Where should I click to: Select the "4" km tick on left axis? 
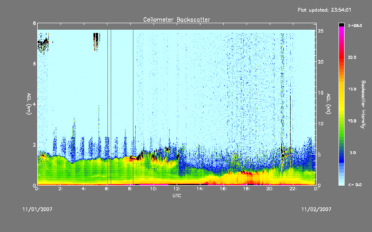(34, 104)
